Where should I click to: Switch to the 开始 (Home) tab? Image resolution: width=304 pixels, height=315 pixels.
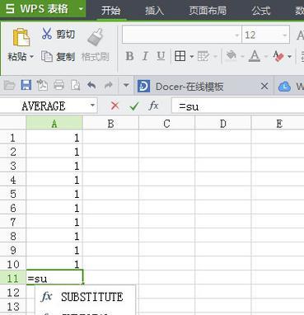(x=111, y=11)
